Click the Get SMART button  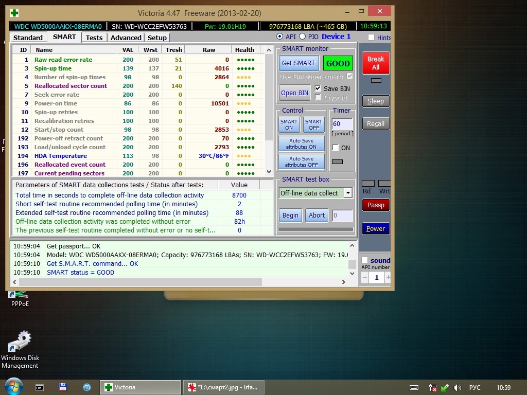(x=298, y=63)
